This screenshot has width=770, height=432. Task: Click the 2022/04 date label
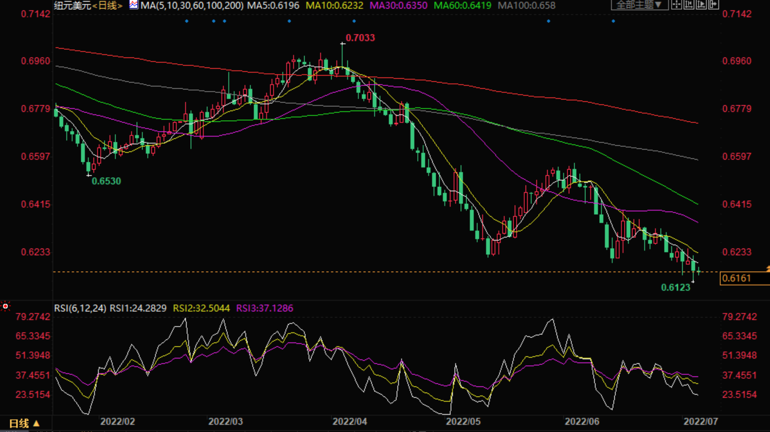(350, 422)
